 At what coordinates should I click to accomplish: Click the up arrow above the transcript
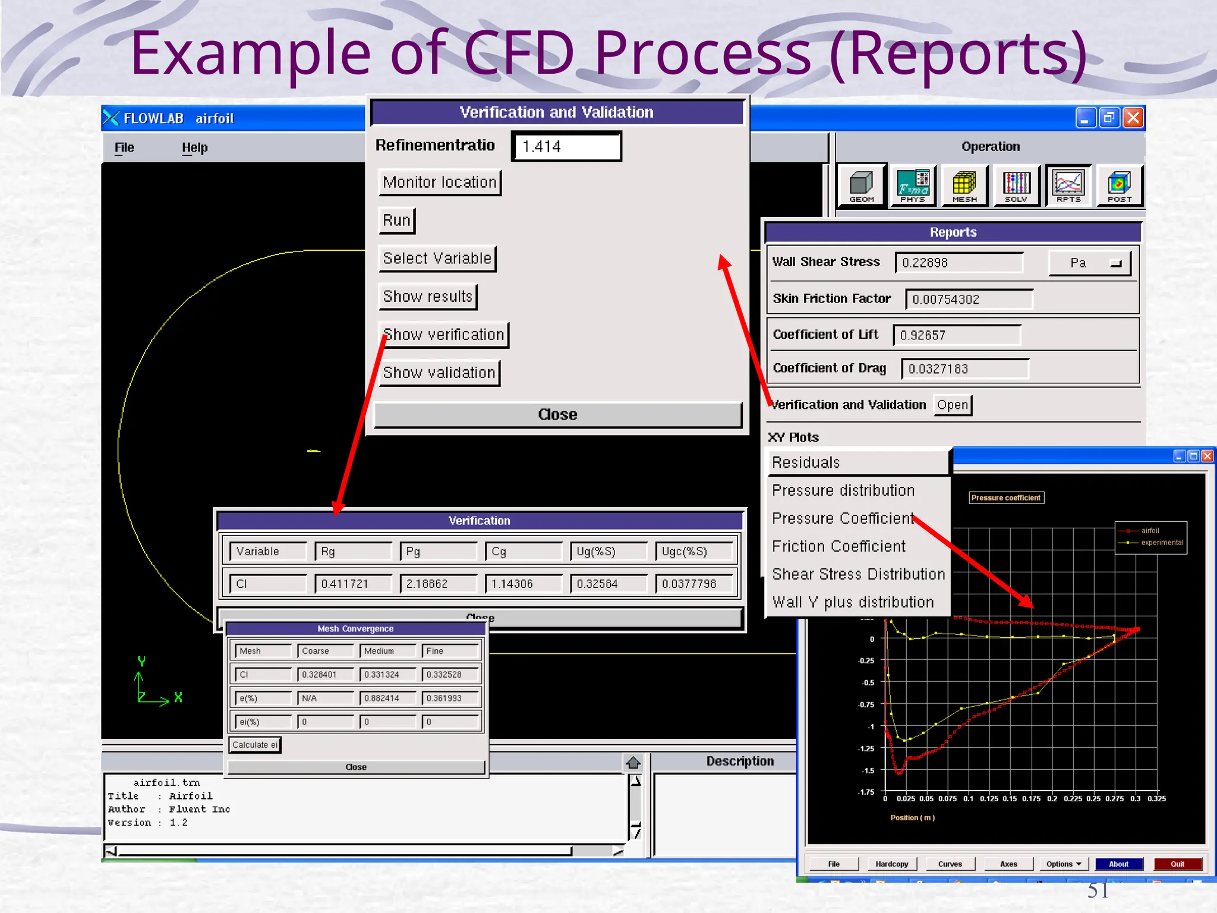tap(633, 762)
